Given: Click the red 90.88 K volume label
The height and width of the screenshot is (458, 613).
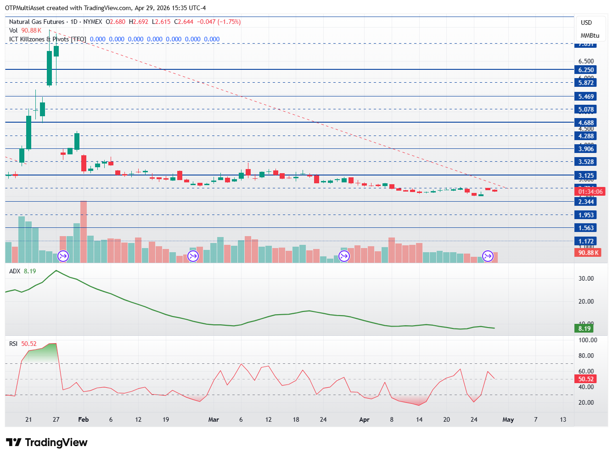Looking at the screenshot, I should pyautogui.click(x=588, y=253).
